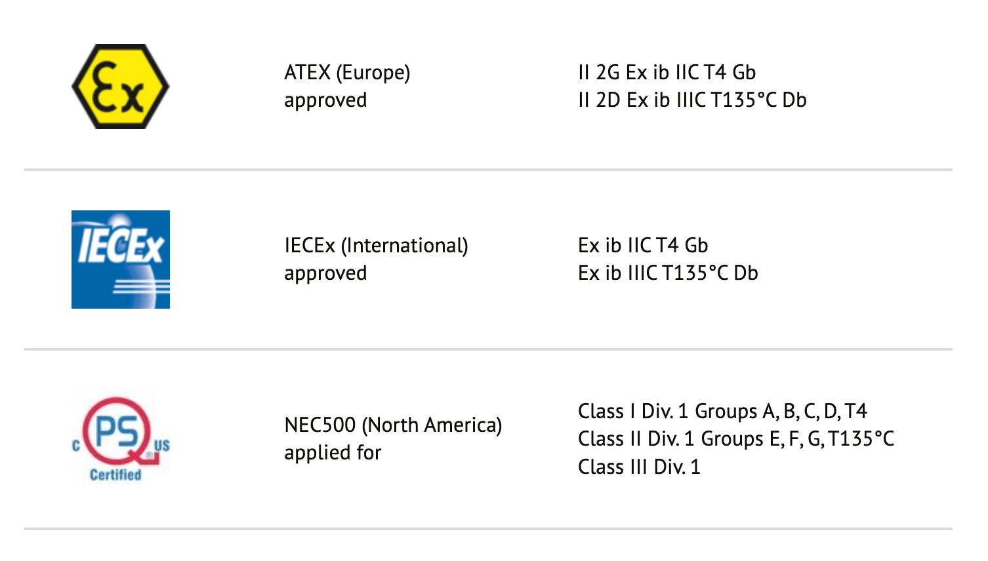Image resolution: width=988 pixels, height=561 pixels.
Task: Click the "Certified" text under the PS logo
Action: point(115,474)
